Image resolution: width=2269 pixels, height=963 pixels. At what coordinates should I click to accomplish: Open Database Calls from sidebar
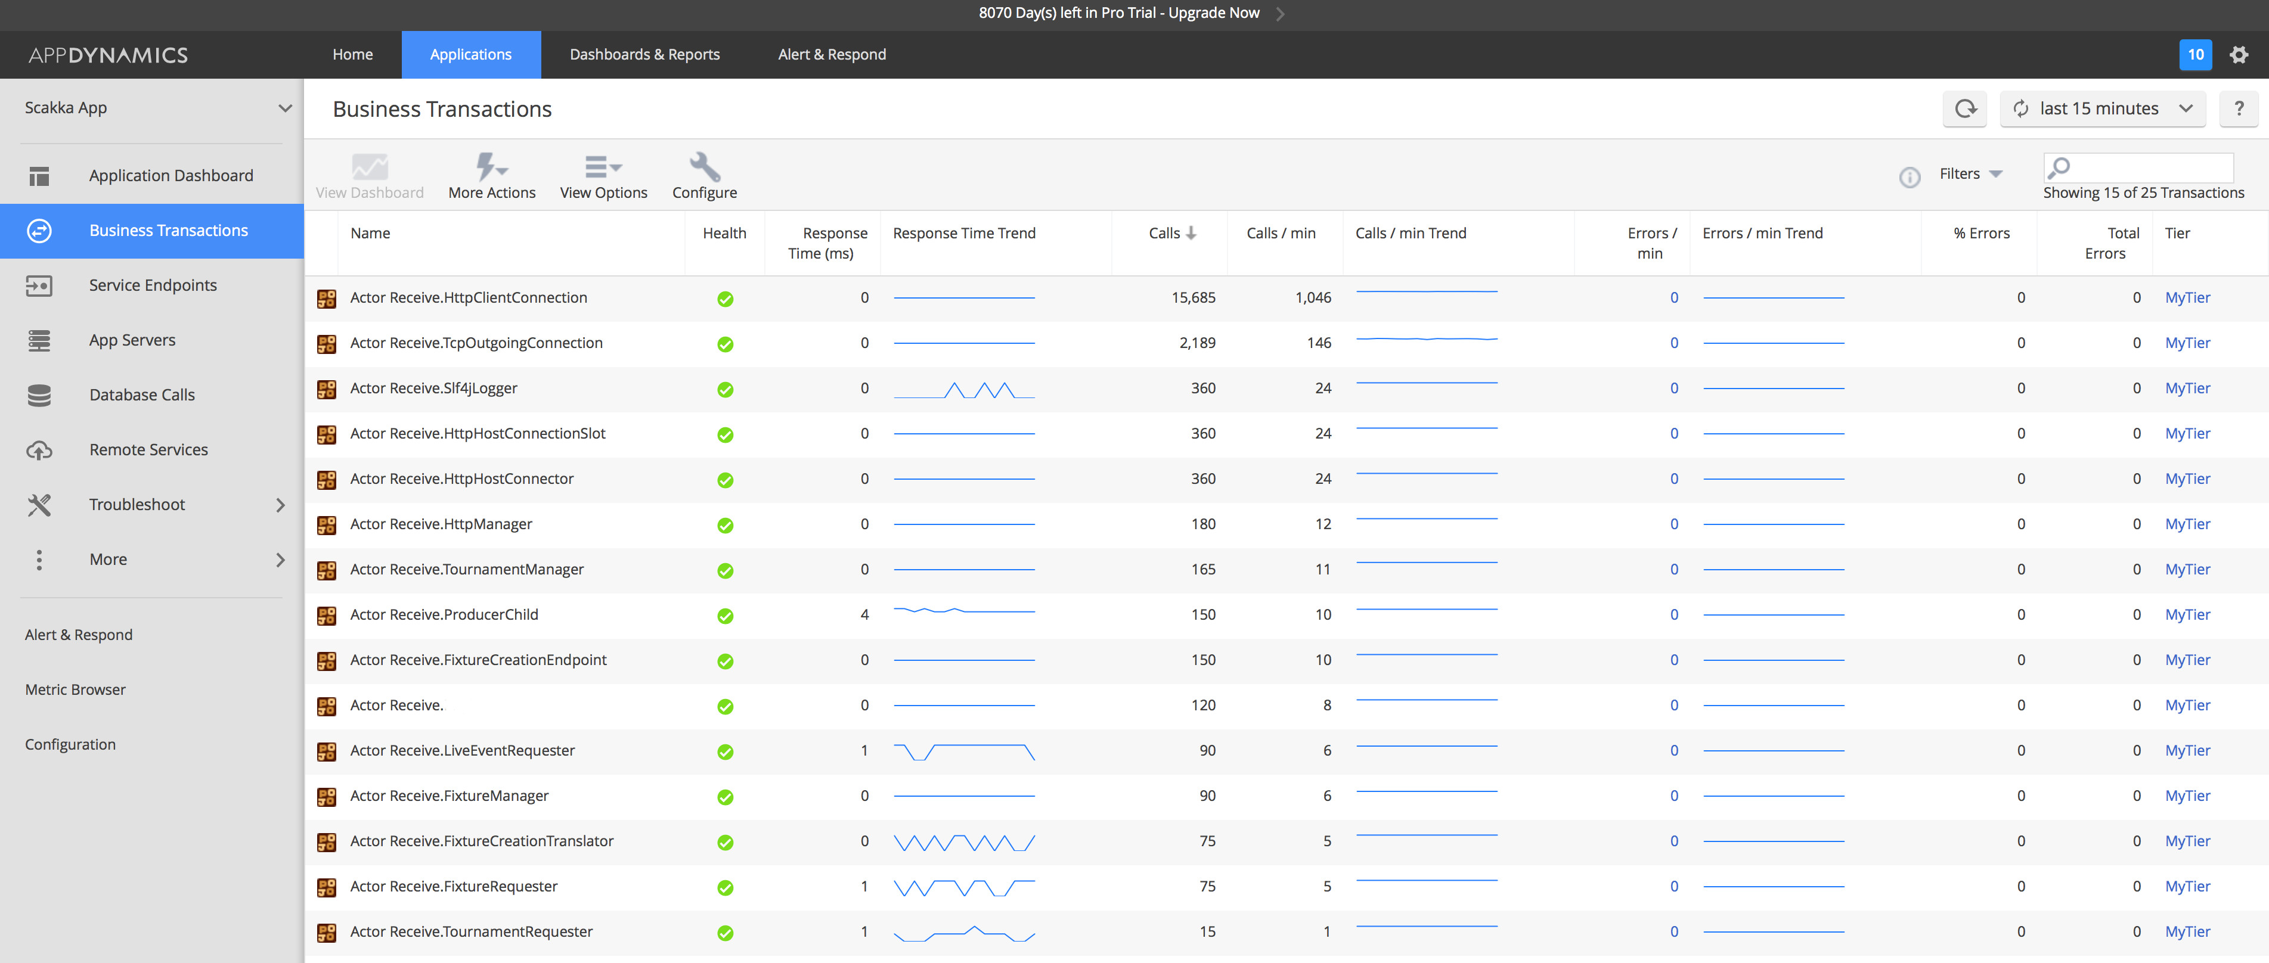(142, 394)
